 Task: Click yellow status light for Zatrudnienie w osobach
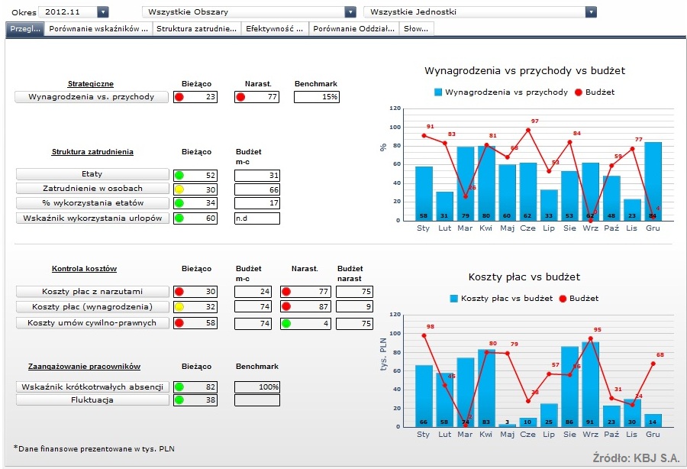tap(179, 189)
